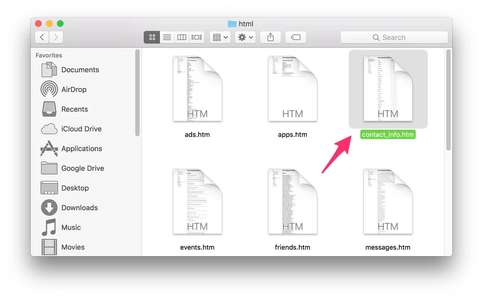Open iCloud Drive in the sidebar
Image resolution: width=483 pixels, height=300 pixels.
click(81, 129)
